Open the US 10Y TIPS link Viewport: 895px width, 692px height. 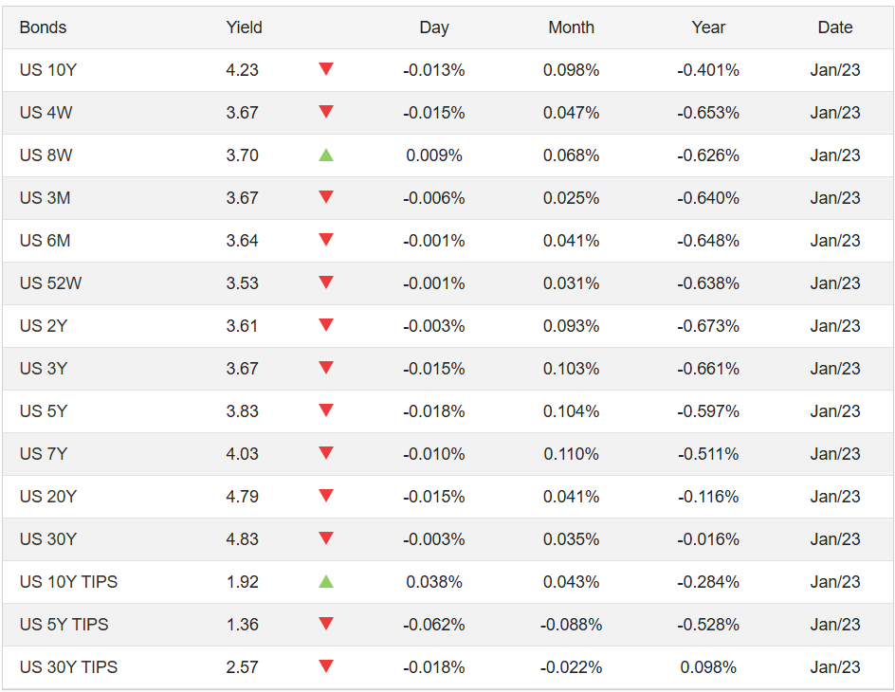pos(68,582)
